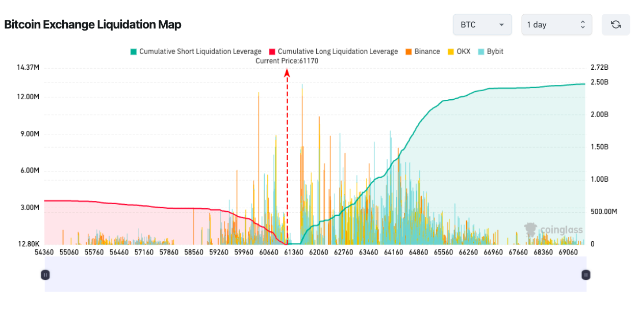
Task: Click the yellow OKX legend swatch
Action: [450, 51]
